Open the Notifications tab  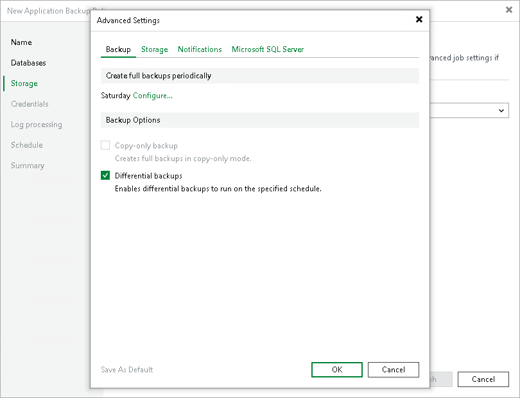click(x=200, y=49)
